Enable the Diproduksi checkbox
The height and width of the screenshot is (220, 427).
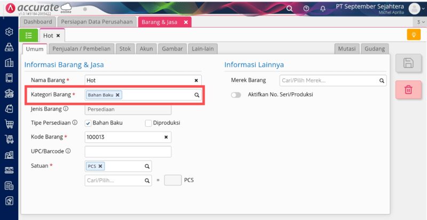[x=148, y=123]
